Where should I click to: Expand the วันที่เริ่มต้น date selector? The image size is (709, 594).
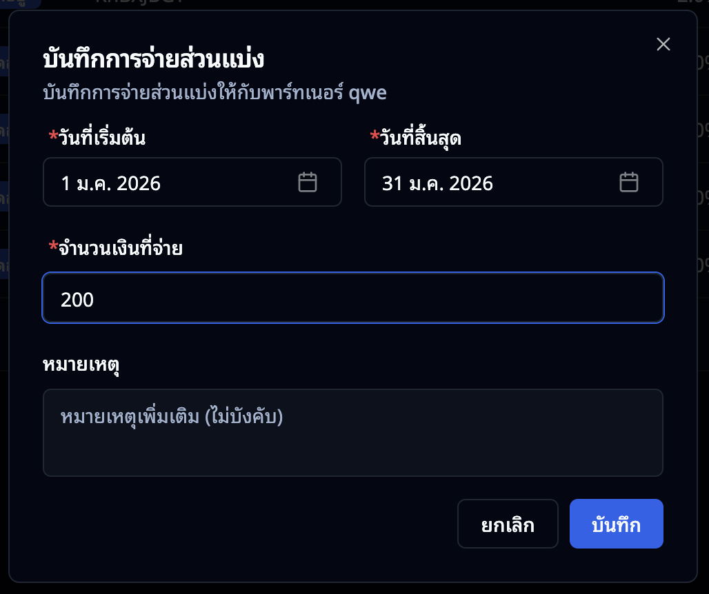pos(192,182)
